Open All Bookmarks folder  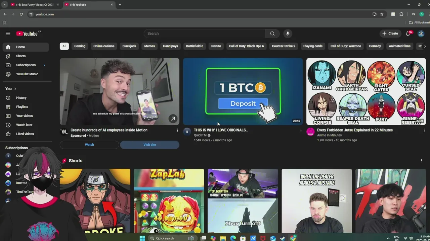click(x=419, y=23)
